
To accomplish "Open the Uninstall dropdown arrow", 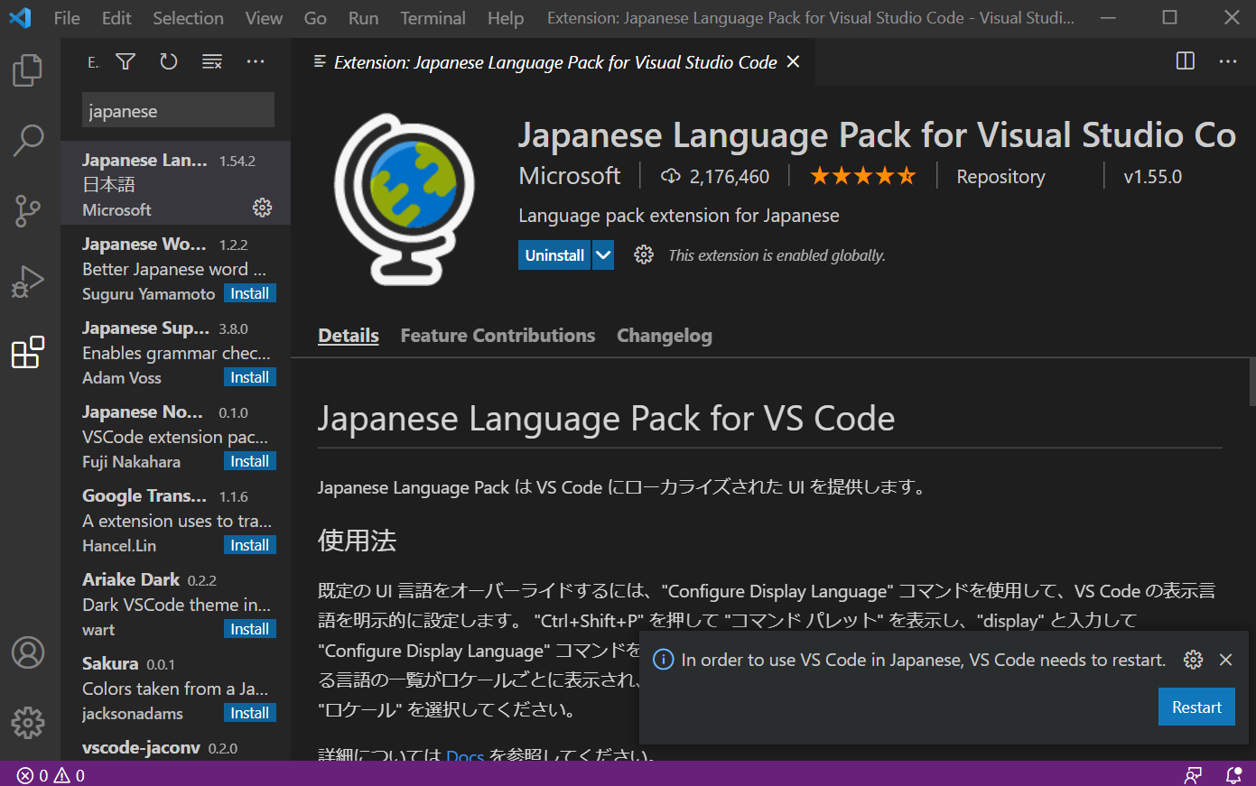I will [x=602, y=254].
